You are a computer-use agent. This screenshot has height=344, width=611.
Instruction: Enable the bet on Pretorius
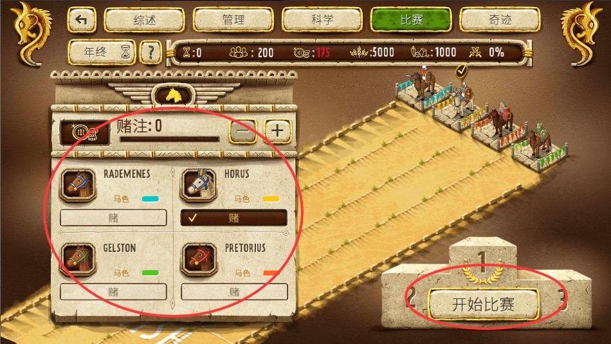click(x=234, y=292)
